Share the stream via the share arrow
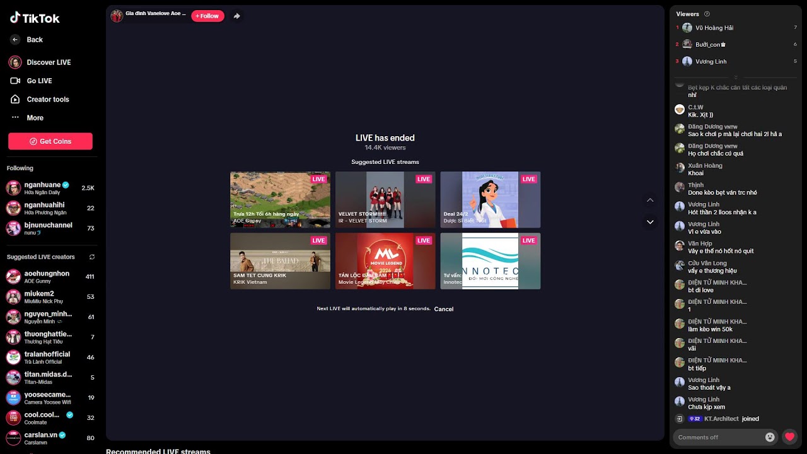Image resolution: width=807 pixels, height=454 pixels. [237, 16]
